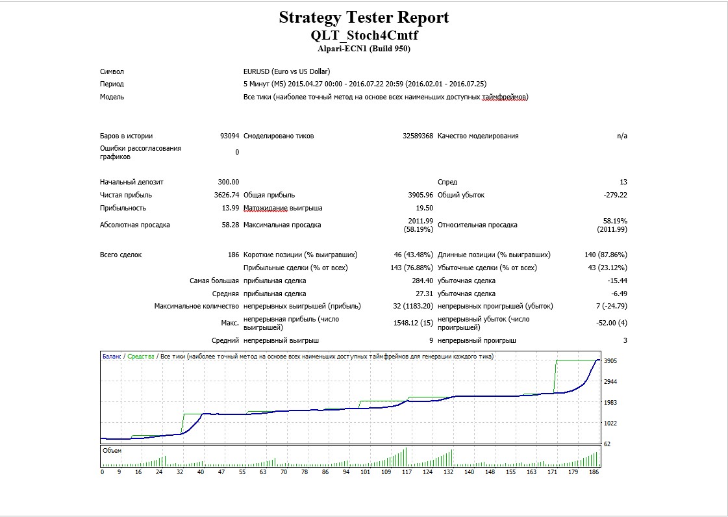The image size is (728, 517).
Task: Click the 'Символ' label
Action: pos(112,71)
